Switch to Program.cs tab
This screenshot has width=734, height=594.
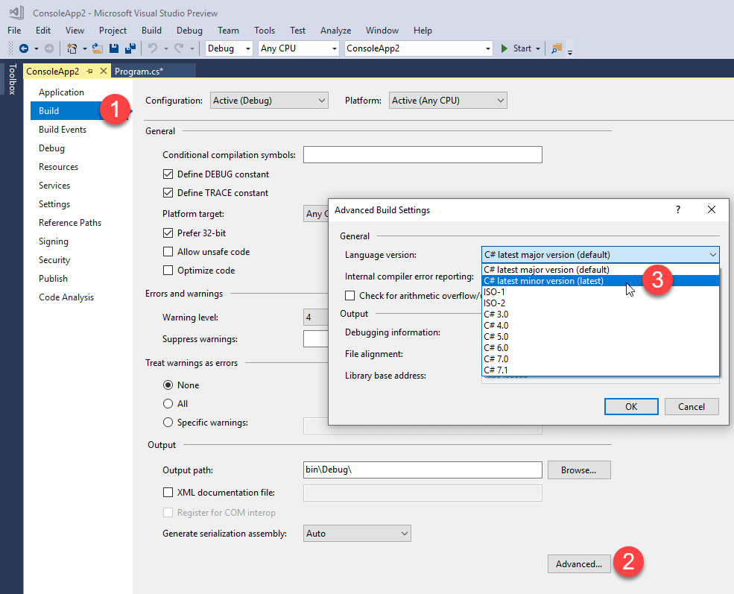(139, 71)
